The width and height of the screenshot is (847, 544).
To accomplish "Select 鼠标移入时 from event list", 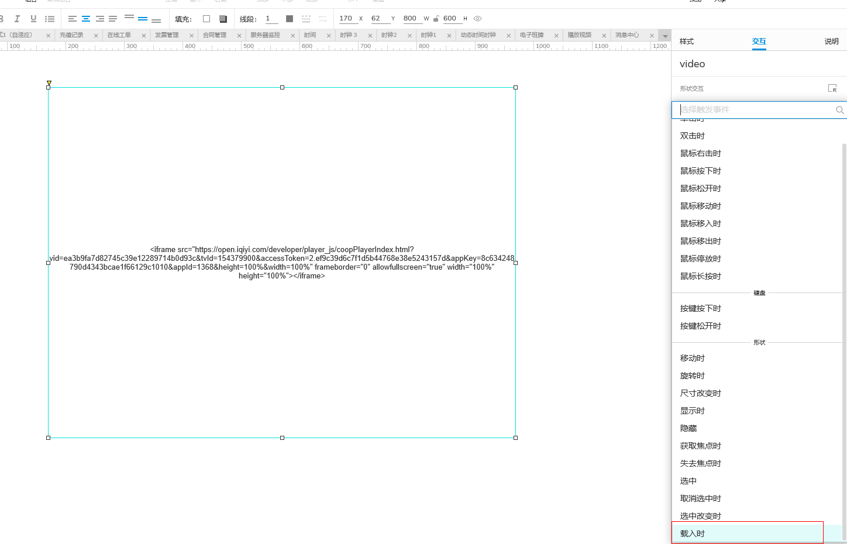I will pos(701,223).
